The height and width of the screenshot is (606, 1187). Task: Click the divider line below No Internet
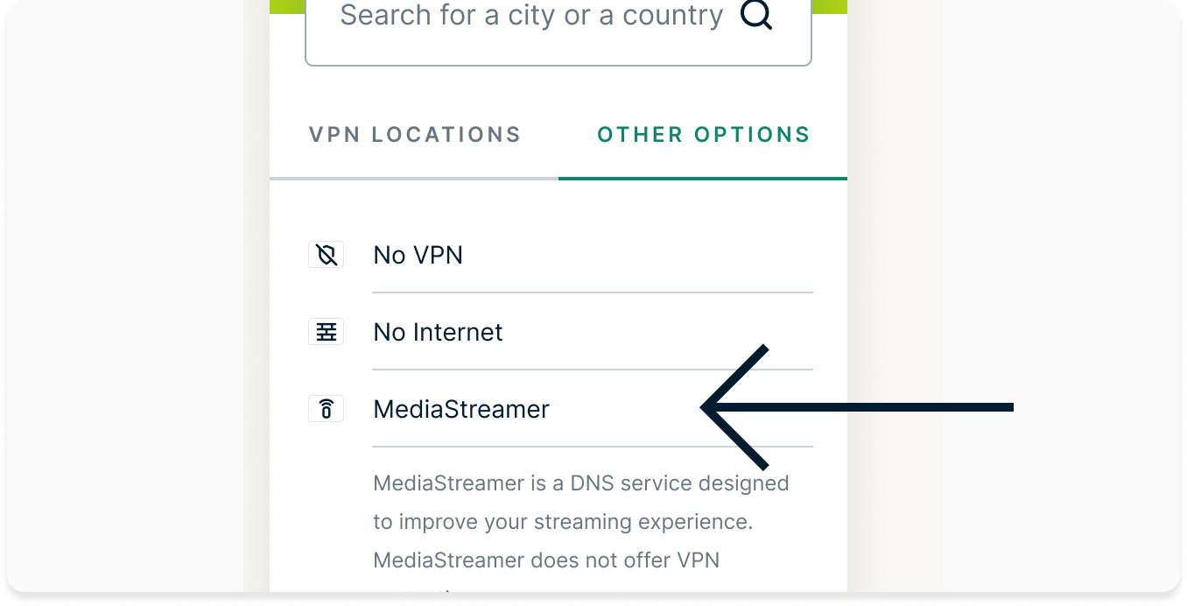[x=593, y=370]
